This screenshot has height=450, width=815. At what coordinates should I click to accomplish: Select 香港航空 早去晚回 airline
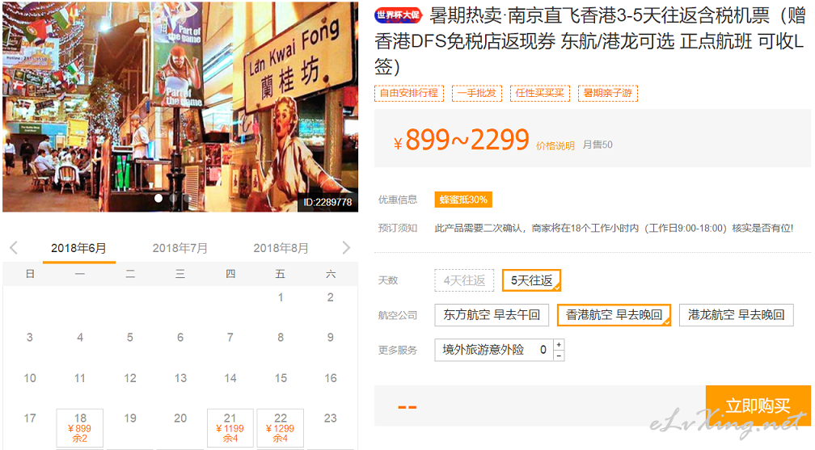click(614, 315)
